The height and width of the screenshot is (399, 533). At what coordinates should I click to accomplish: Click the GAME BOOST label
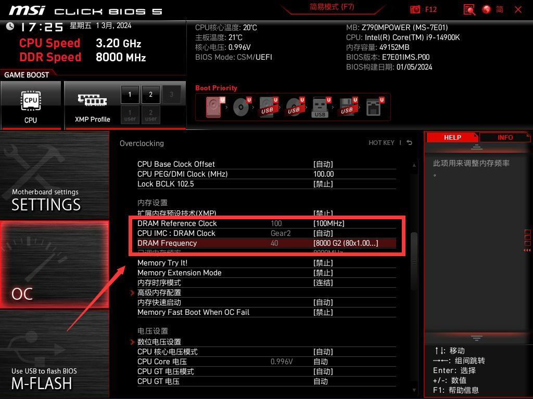(x=27, y=75)
